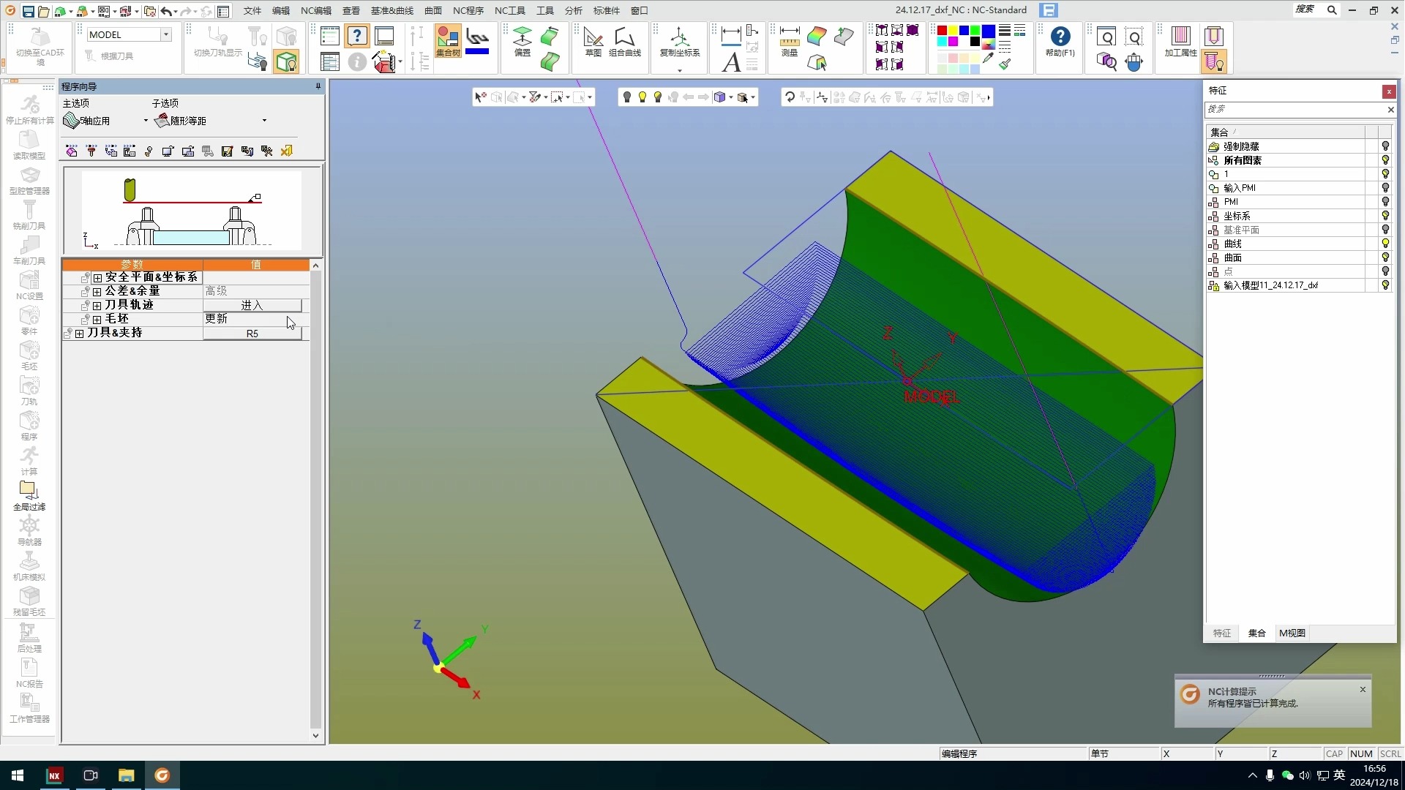The height and width of the screenshot is (790, 1405).
Task: Toggle visibility bulb for 坐标系 row
Action: tap(1385, 216)
